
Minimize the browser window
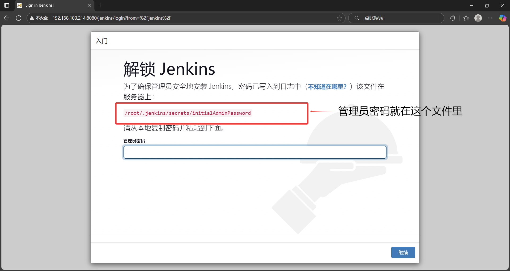tap(472, 5)
